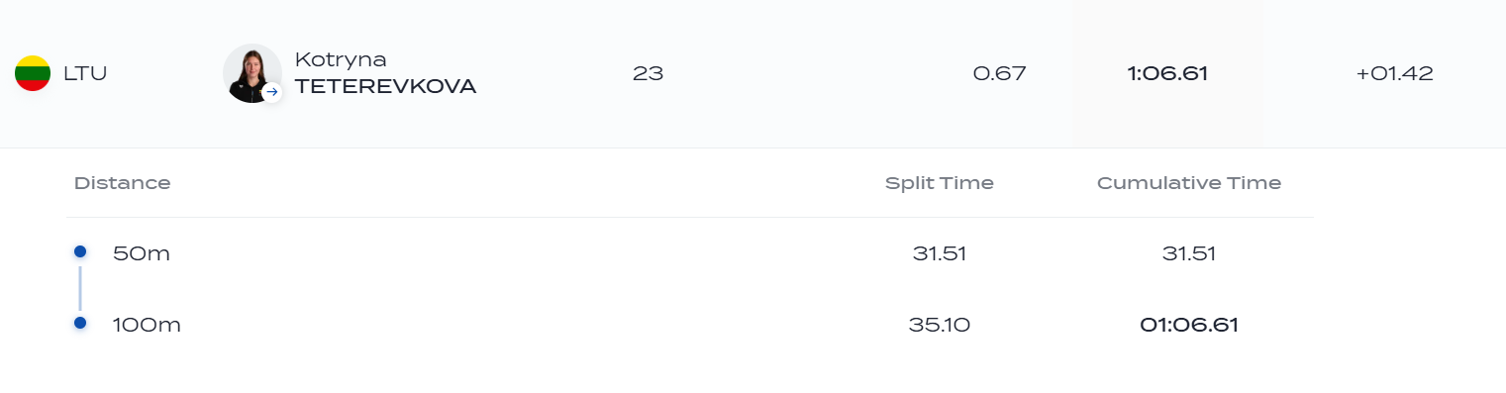Click the 50m distance label
The height and width of the screenshot is (393, 1506).
[x=142, y=253]
